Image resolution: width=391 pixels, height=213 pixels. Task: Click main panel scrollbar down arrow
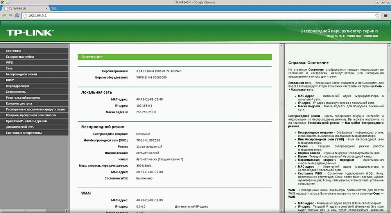click(x=281, y=211)
